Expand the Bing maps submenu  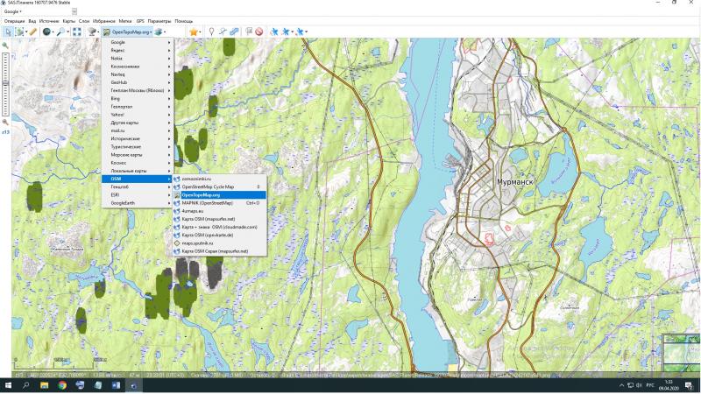138,99
